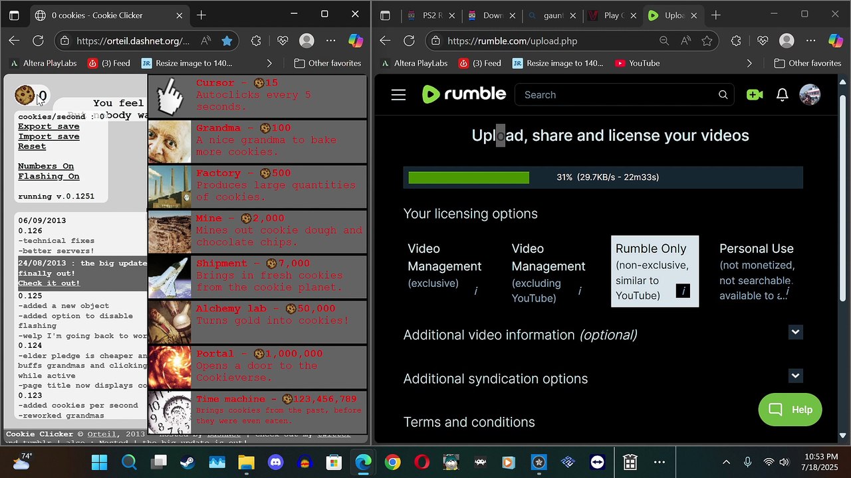
Task: Toggle Numbers On in Cookie Clicker
Action: point(46,166)
